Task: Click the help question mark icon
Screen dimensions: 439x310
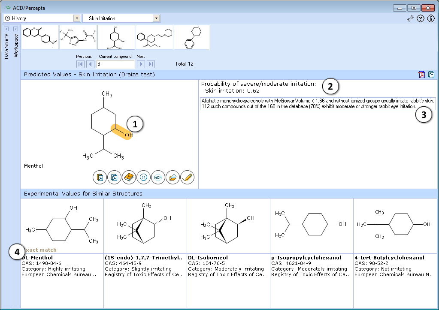Action: tap(421, 19)
